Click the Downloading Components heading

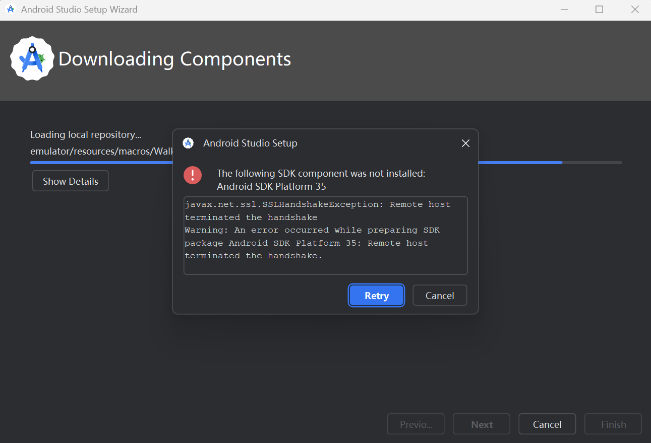click(x=174, y=59)
